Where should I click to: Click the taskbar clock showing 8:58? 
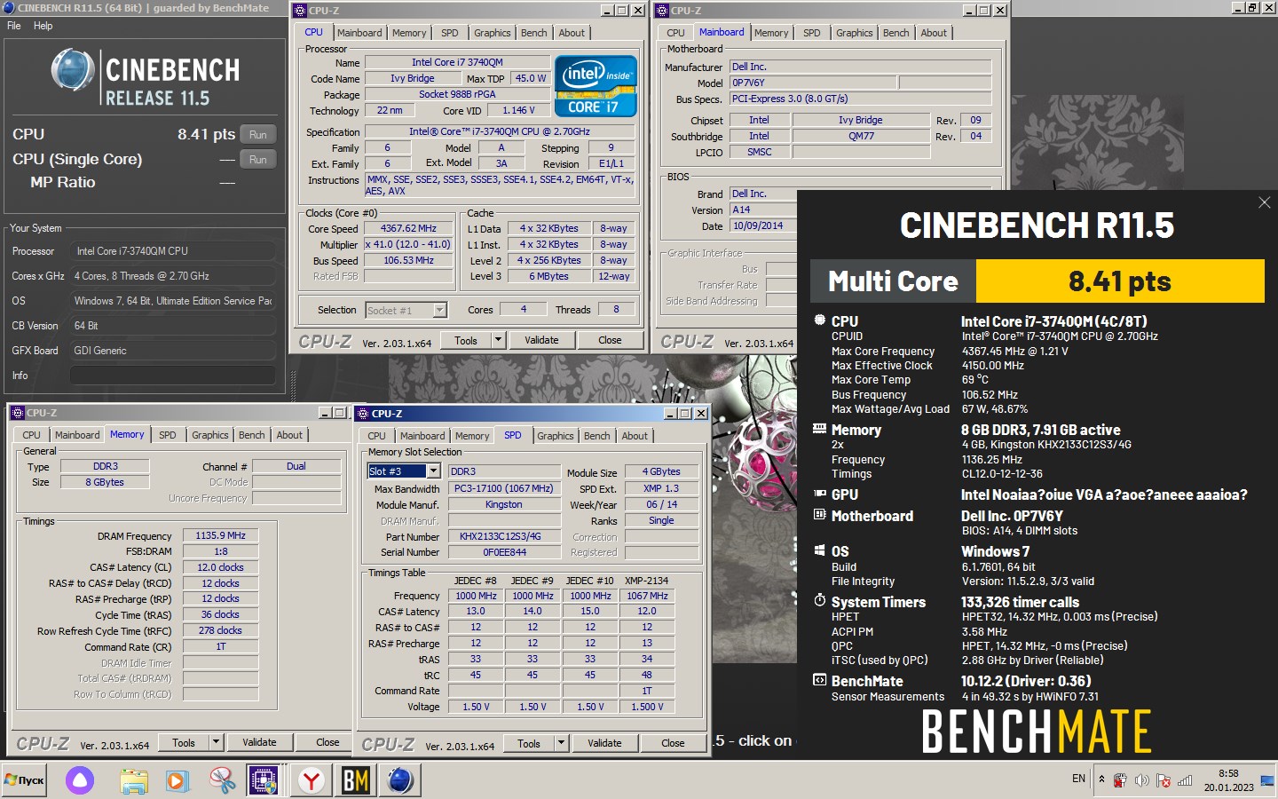tap(1228, 780)
